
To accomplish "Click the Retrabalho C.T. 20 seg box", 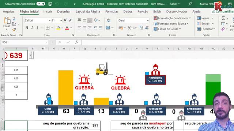I will point(155,80).
